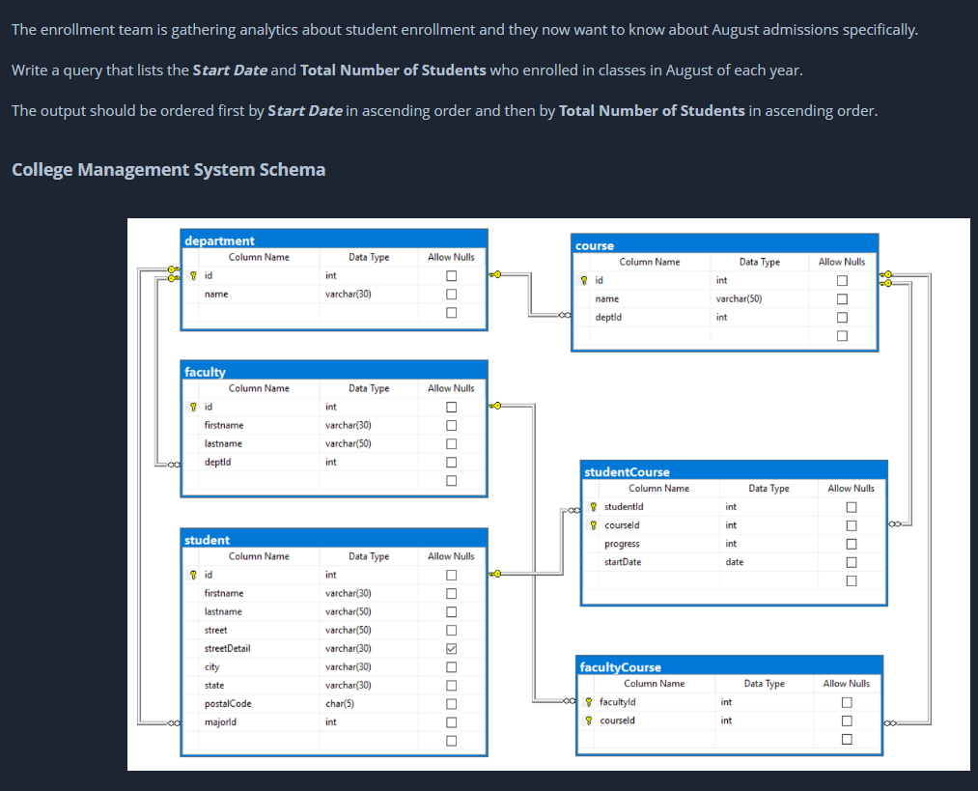This screenshot has height=791, width=978.
Task: Click the primary key icon on faculty id
Action: [x=193, y=406]
